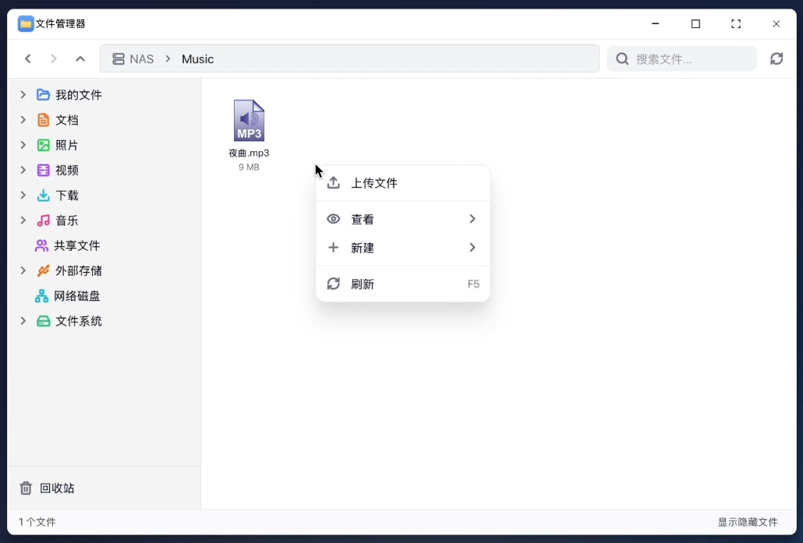Open 音乐 in the sidebar
The height and width of the screenshot is (543, 803).
[x=66, y=220]
